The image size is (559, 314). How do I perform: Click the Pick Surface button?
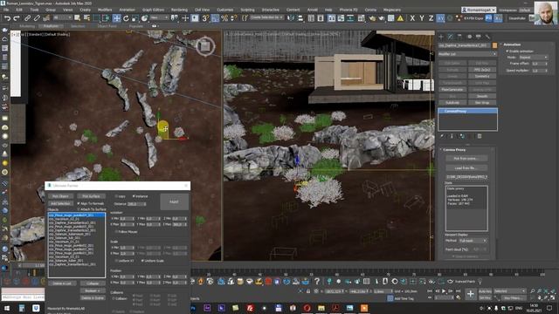91,196
